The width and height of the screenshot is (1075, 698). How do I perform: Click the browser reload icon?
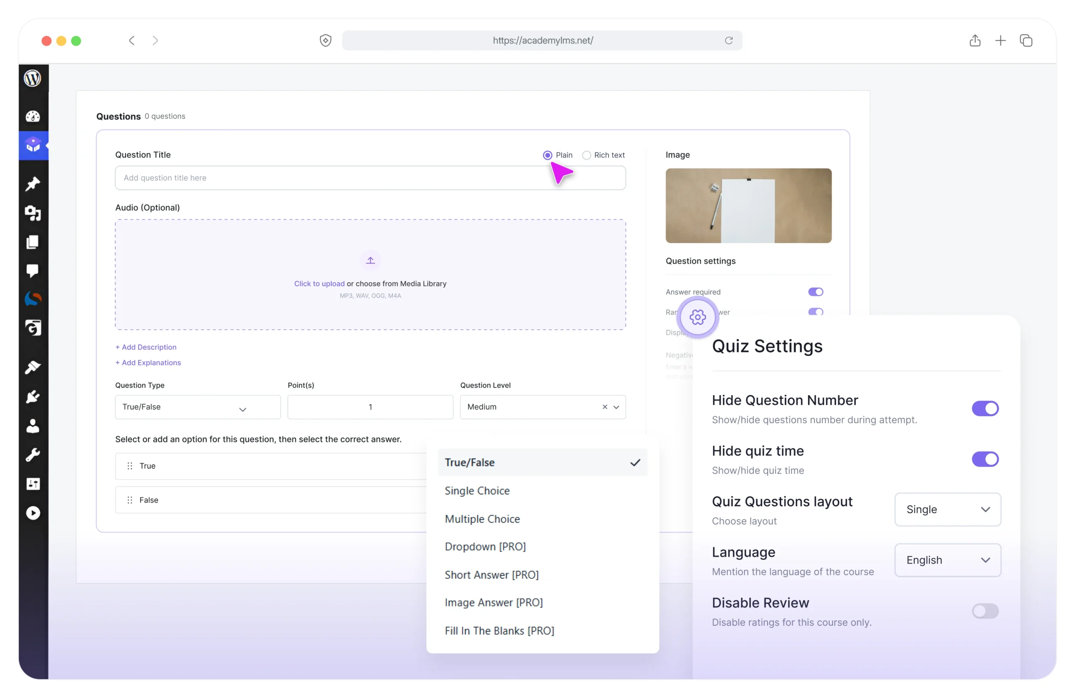pos(729,41)
